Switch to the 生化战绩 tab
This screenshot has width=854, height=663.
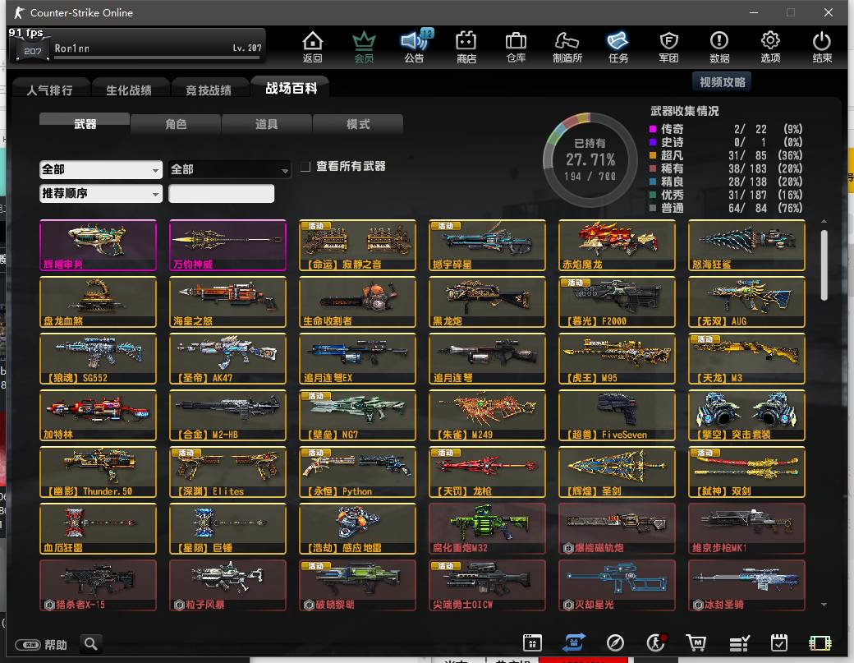[130, 90]
